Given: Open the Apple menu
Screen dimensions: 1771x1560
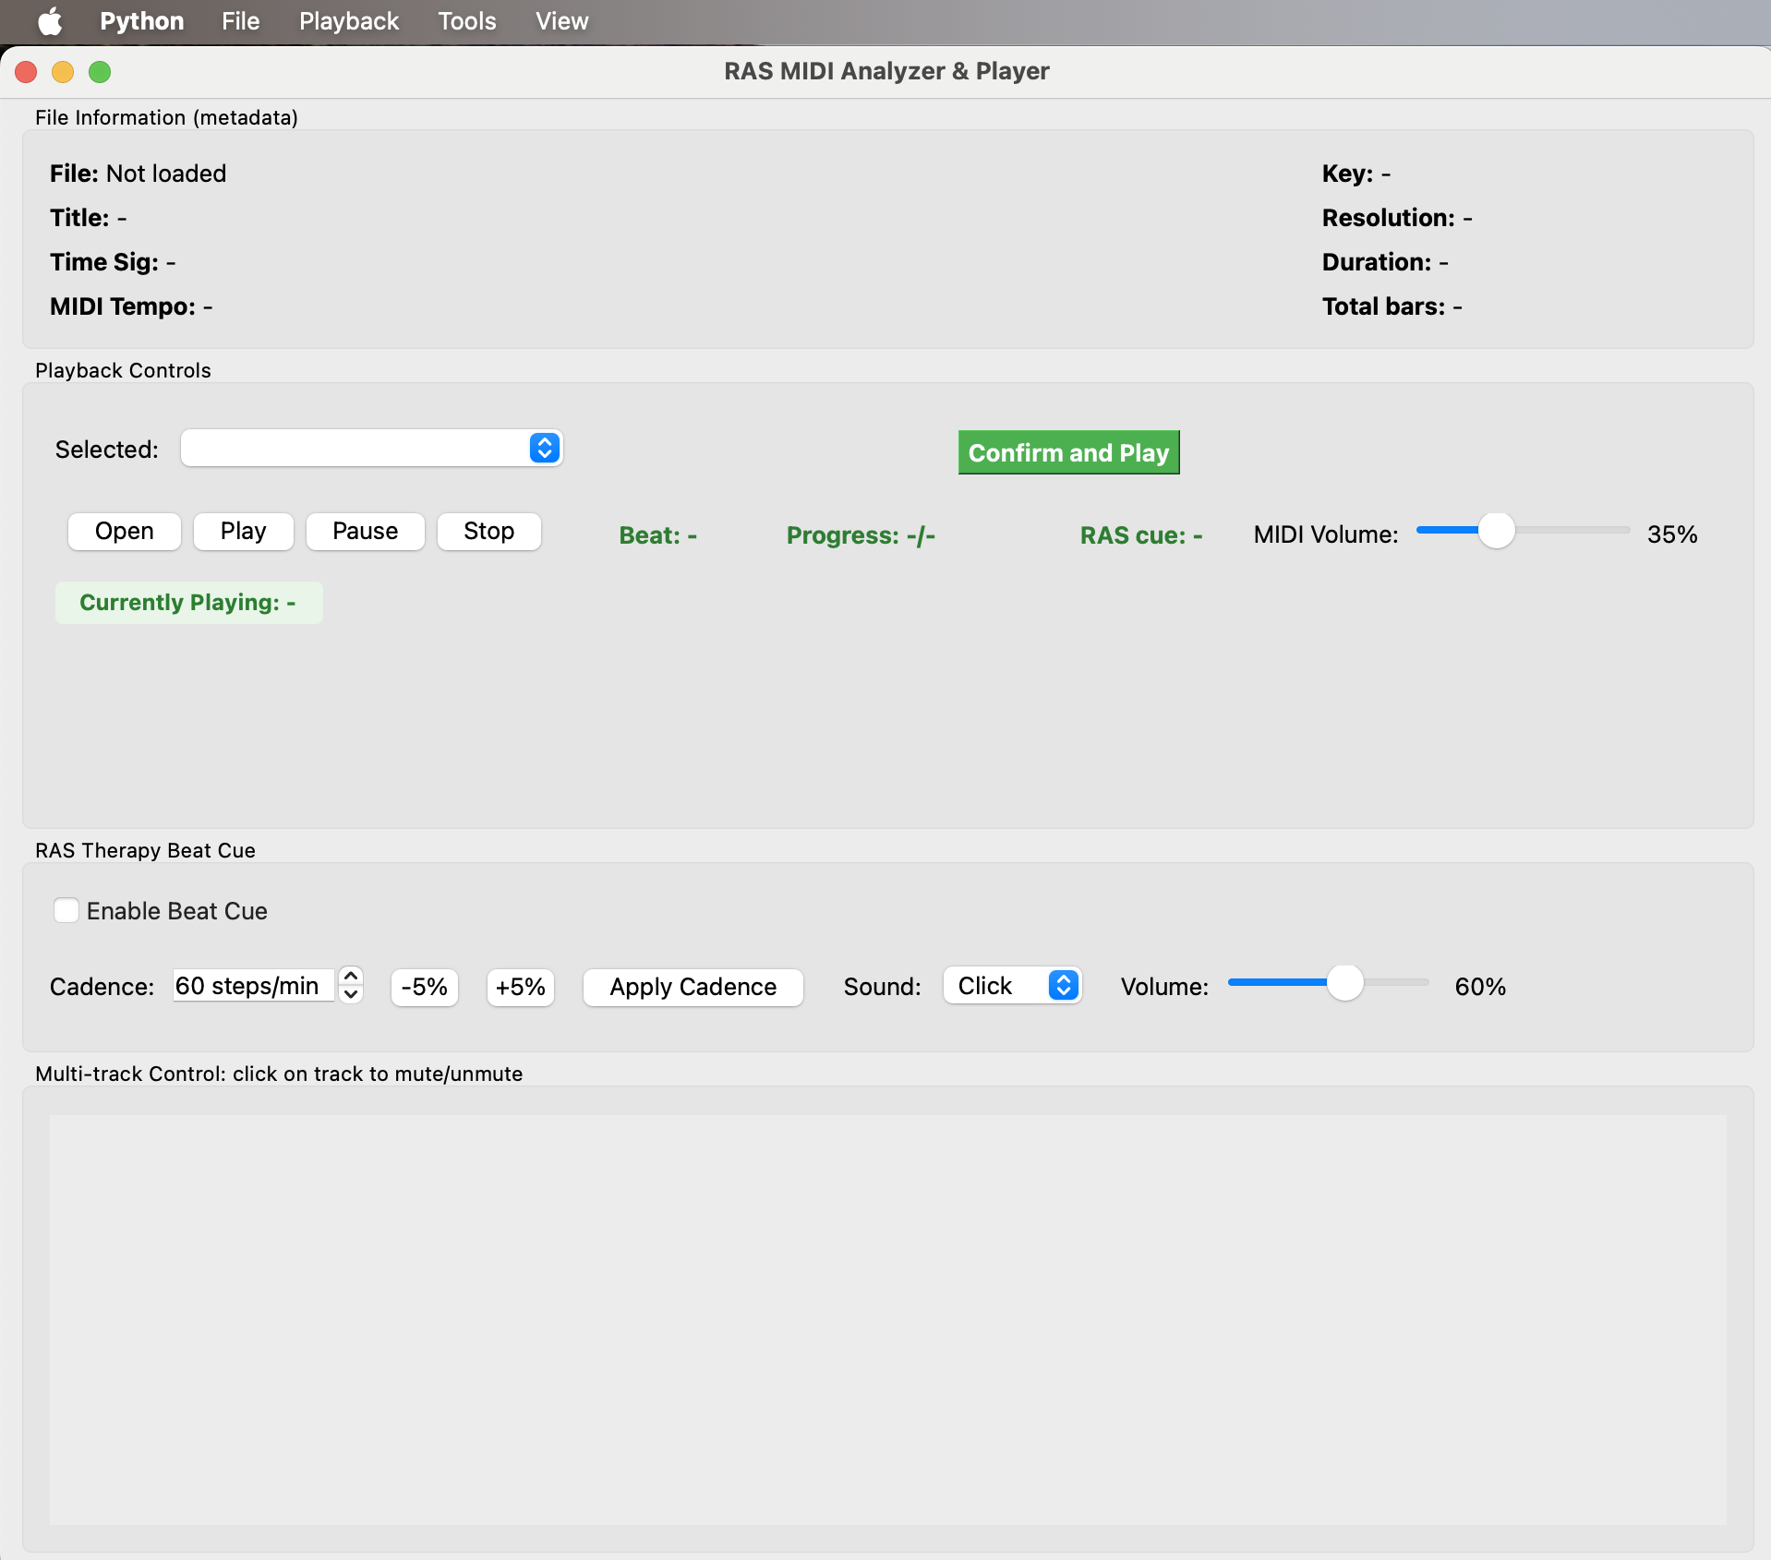Looking at the screenshot, I should point(50,21).
